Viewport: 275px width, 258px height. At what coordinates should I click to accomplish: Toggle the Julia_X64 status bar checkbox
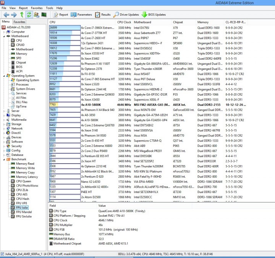(x=2, y=254)
